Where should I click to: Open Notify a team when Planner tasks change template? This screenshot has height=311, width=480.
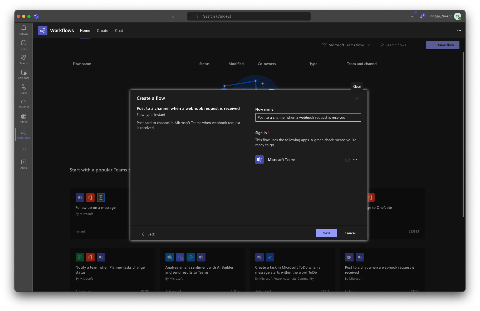click(112, 269)
